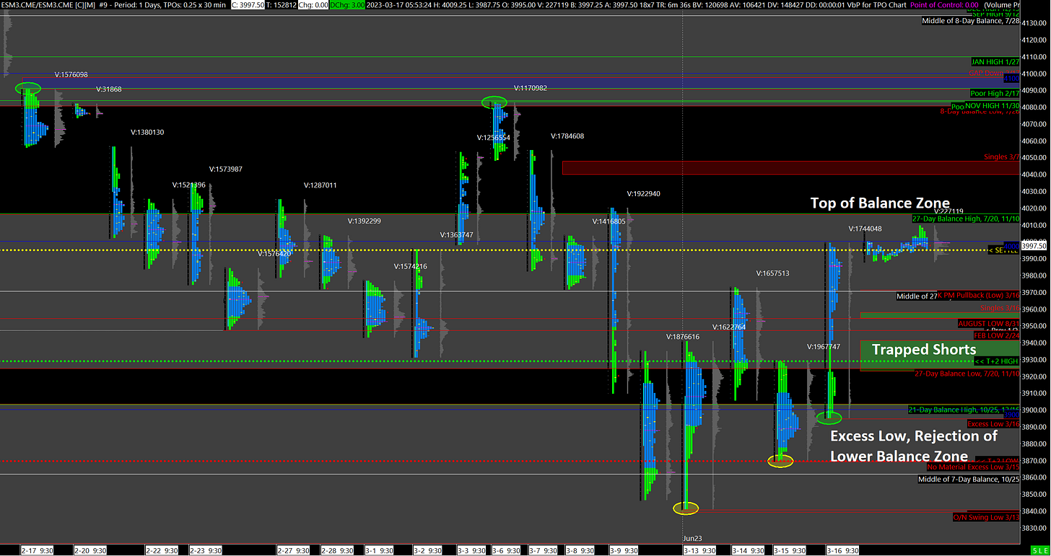
Task: Click volume label V:1392299
Action: (365, 221)
